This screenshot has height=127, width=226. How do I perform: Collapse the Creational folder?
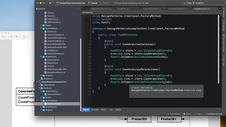(39, 88)
